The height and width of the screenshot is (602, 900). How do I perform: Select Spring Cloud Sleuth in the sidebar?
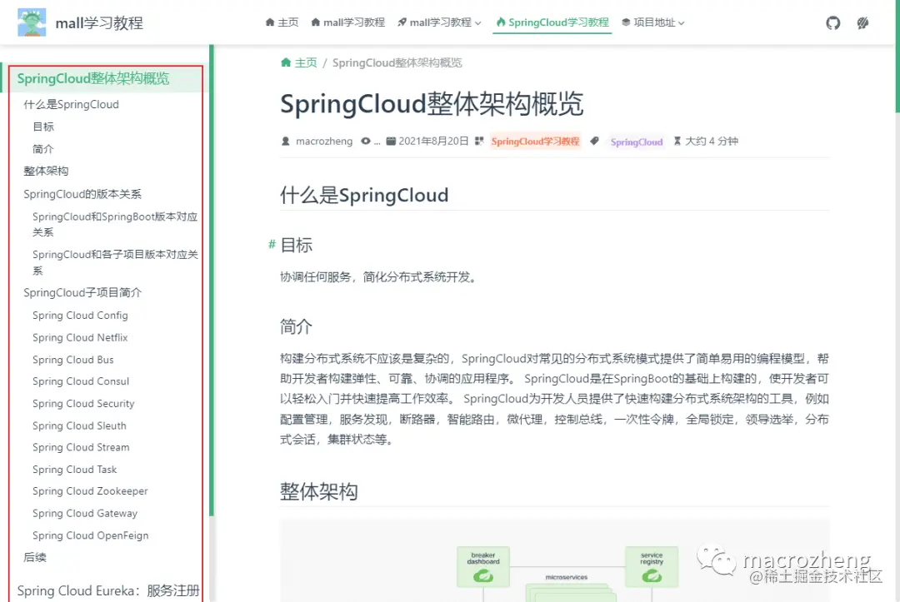click(79, 425)
